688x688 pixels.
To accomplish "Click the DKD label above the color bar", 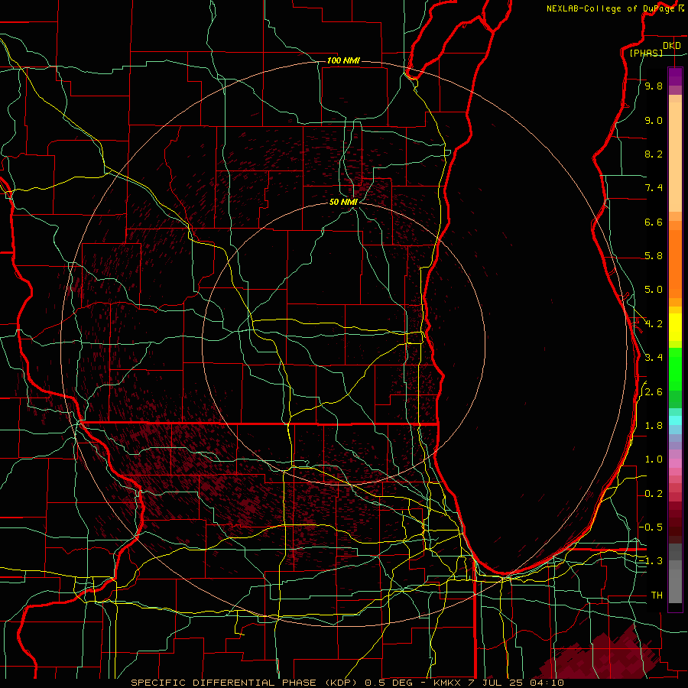I will click(x=671, y=46).
